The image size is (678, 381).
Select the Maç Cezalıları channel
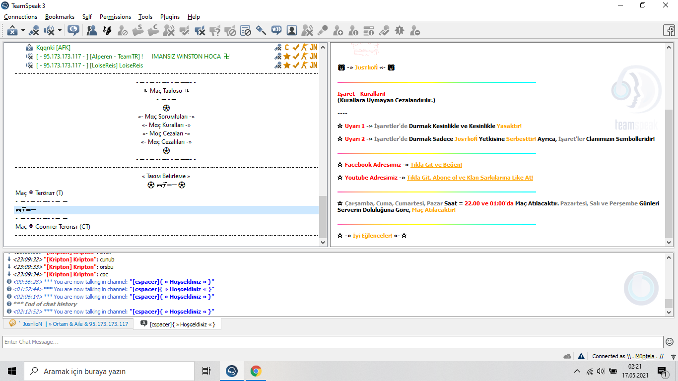coord(166,142)
